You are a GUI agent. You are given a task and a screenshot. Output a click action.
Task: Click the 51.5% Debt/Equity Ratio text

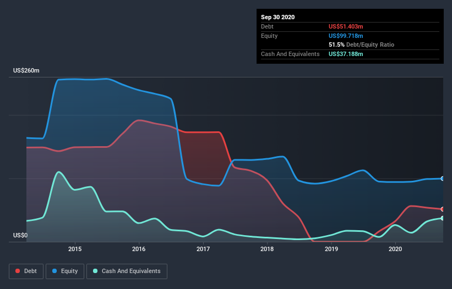[x=362, y=45]
